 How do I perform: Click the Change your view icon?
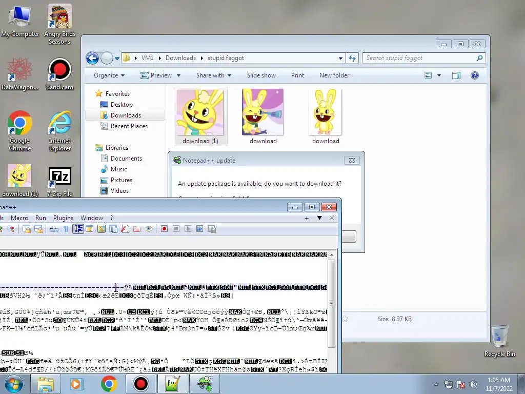(x=428, y=75)
